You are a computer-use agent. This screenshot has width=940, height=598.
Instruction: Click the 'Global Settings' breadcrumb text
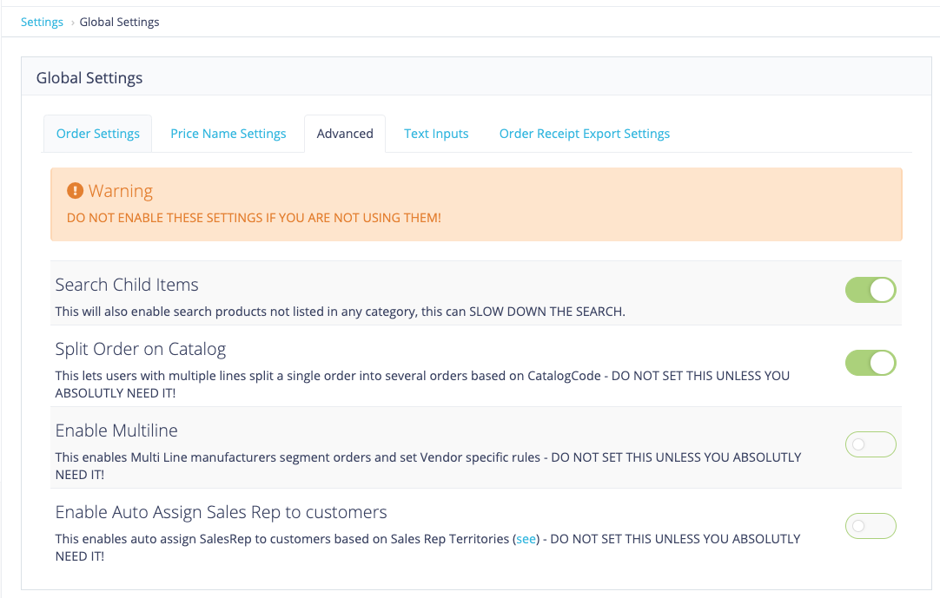tap(119, 23)
